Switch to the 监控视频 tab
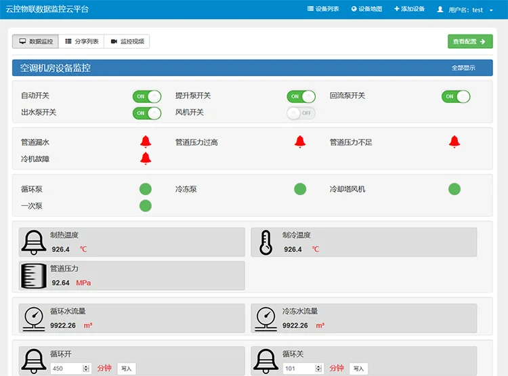 tap(127, 41)
